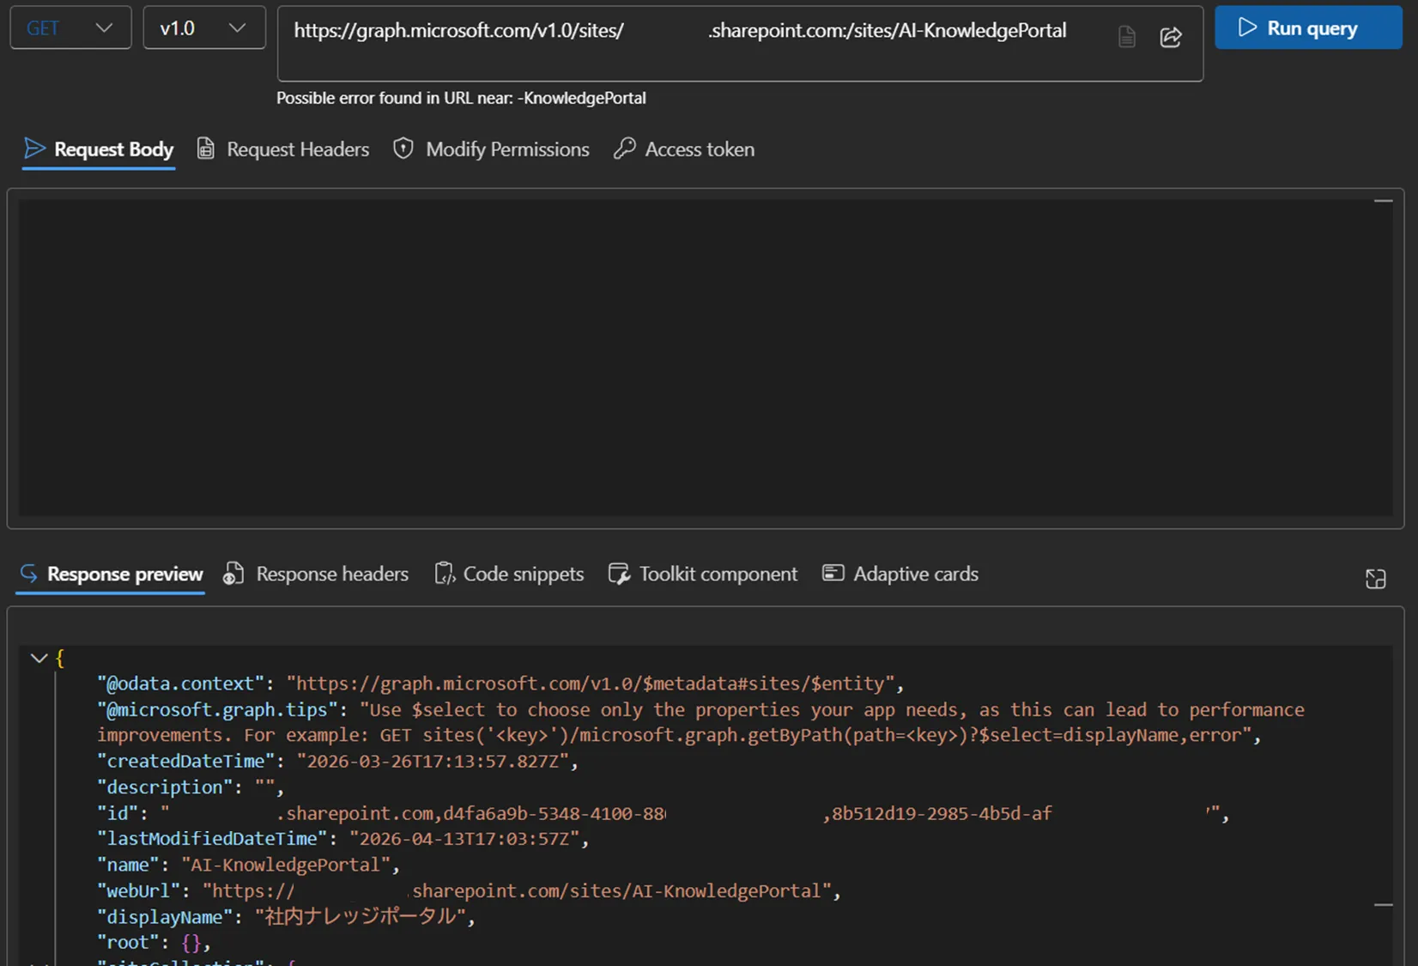
Task: Click the "description" key in response
Action: coord(165,787)
